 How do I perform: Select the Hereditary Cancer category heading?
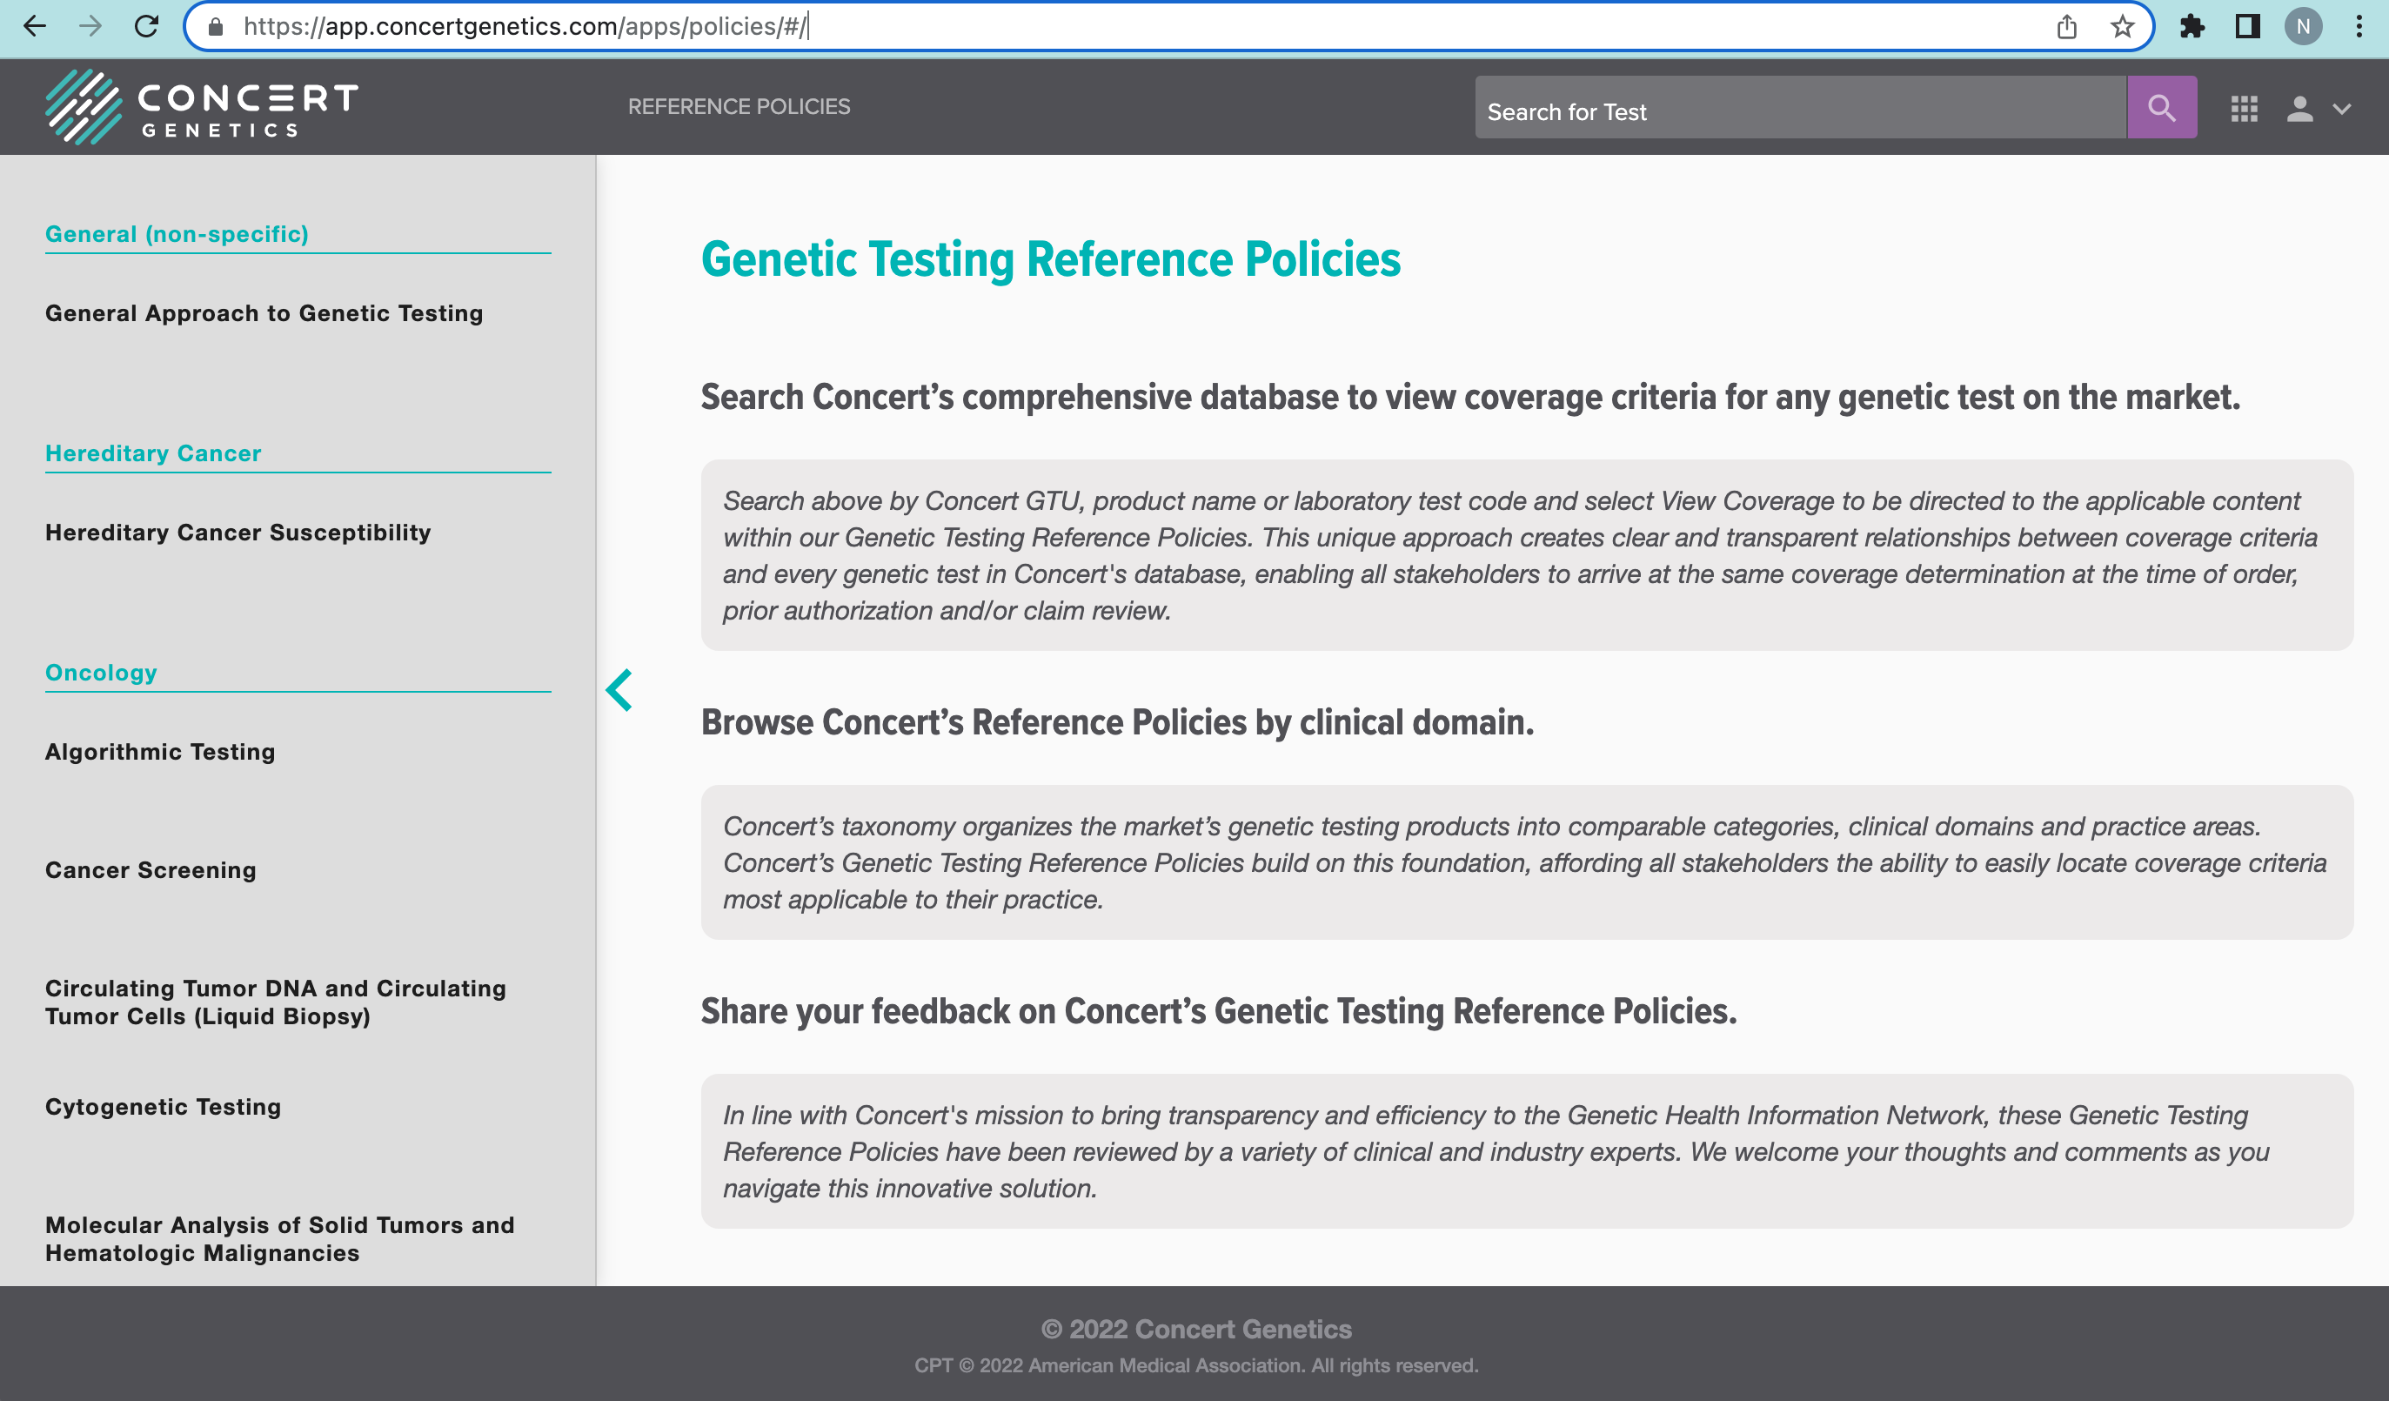pyautogui.click(x=152, y=452)
